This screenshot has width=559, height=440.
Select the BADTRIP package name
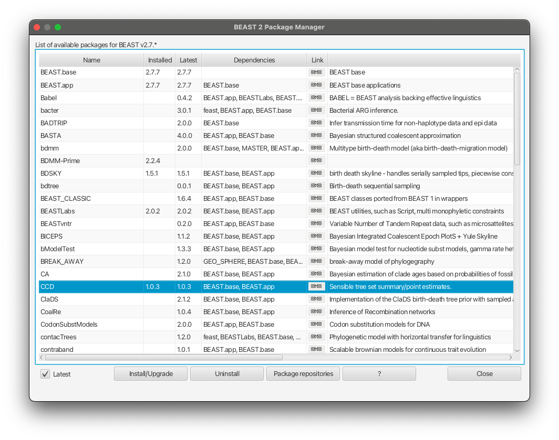coord(54,123)
